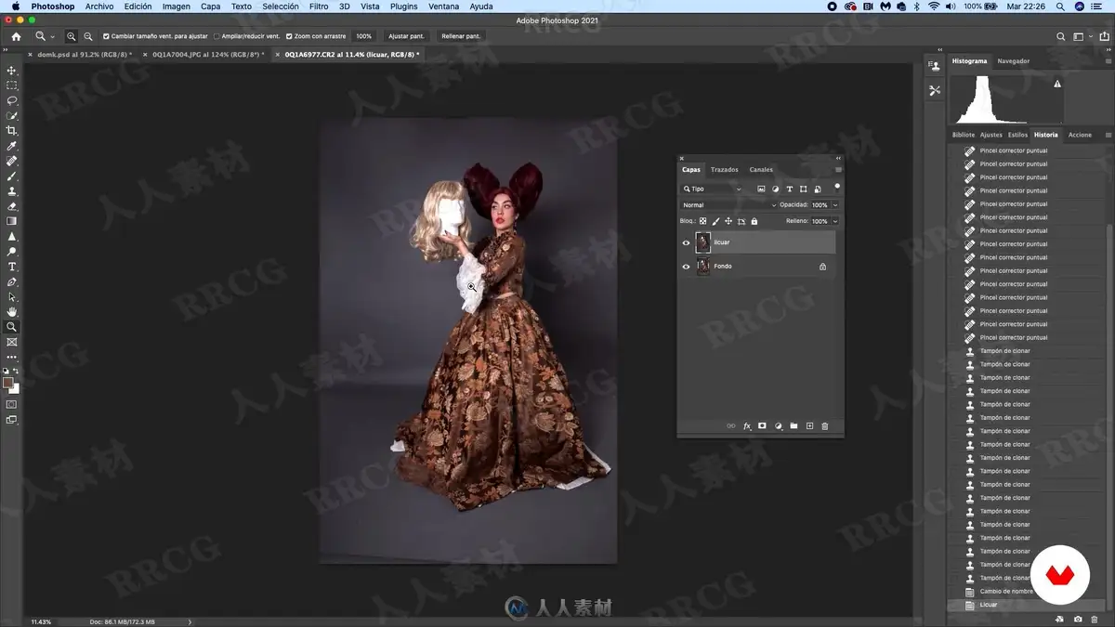1115x627 pixels.
Task: Enable 'Ampliar/reducir vent.' checkbox
Action: coord(216,36)
